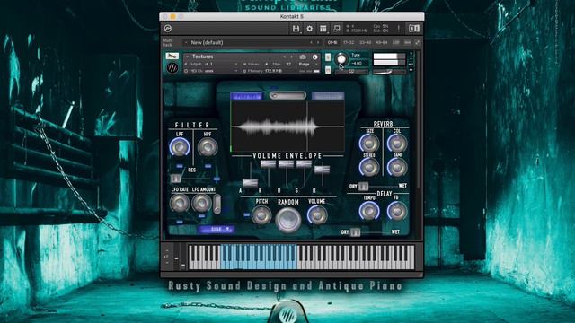Toggle the NI info panel icon
The image size is (575, 323).
coord(414,29)
